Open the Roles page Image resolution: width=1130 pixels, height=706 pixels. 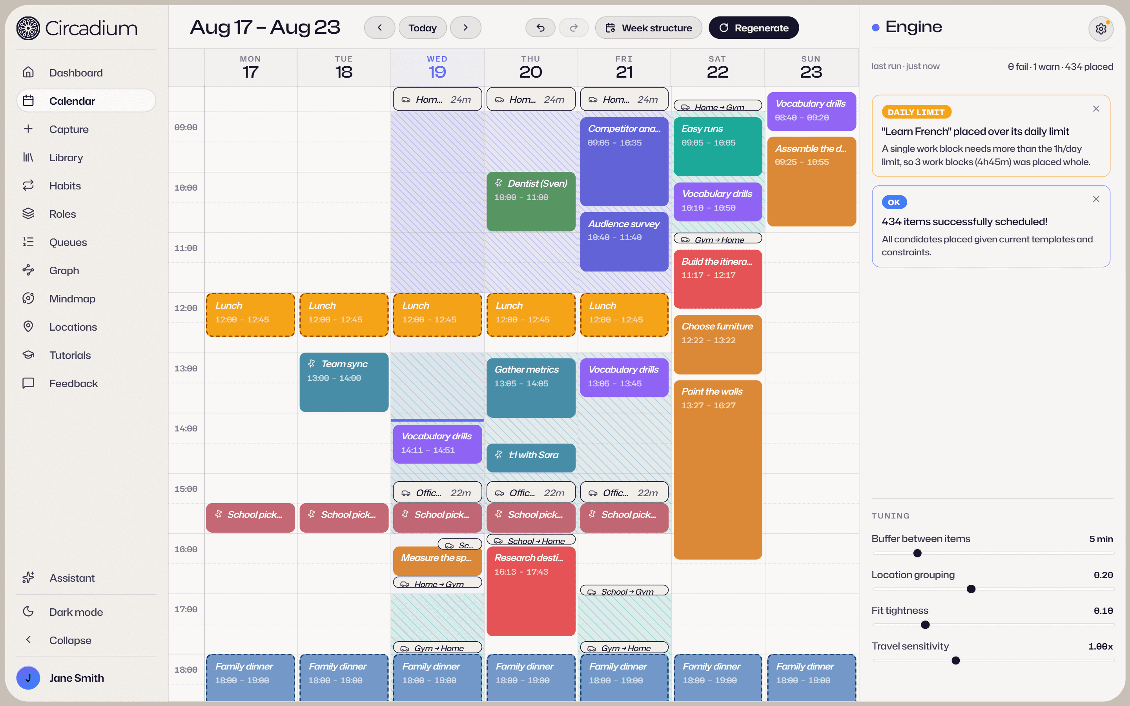[x=86, y=214]
